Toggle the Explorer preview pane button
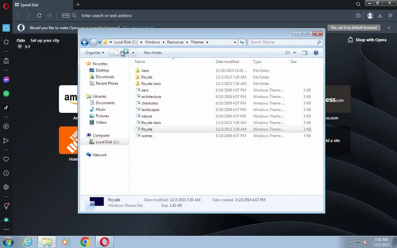The height and width of the screenshot is (248, 397). (x=305, y=53)
